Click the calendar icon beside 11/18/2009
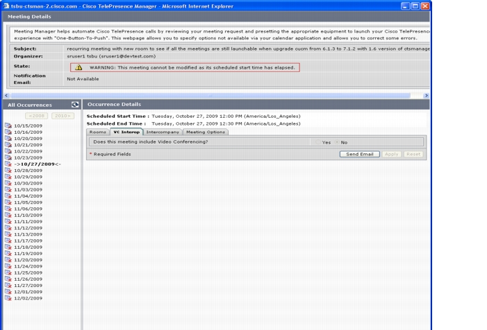 tap(8, 247)
